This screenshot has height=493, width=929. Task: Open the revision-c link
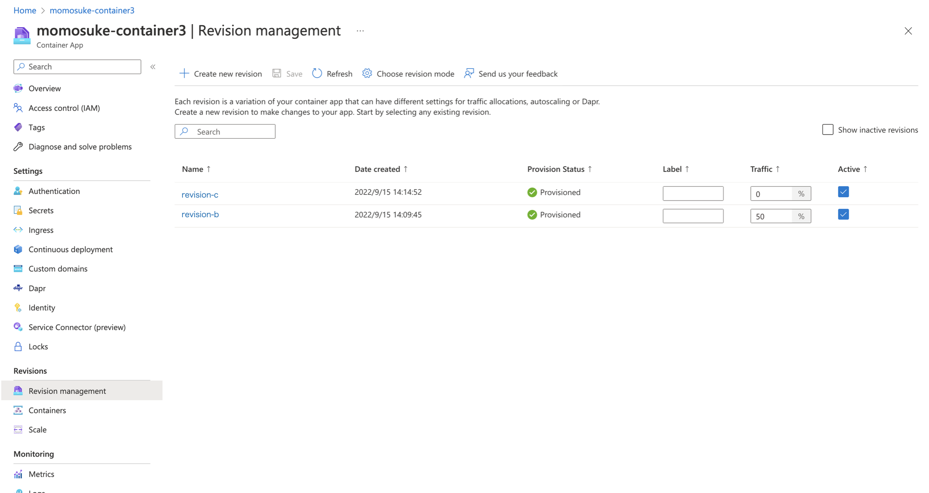[200, 194]
